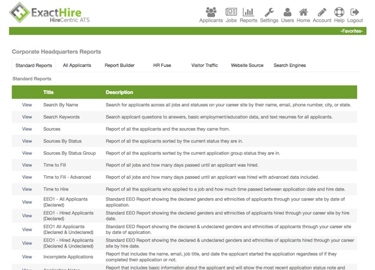Switch to the Report Builder tab

coord(119,65)
